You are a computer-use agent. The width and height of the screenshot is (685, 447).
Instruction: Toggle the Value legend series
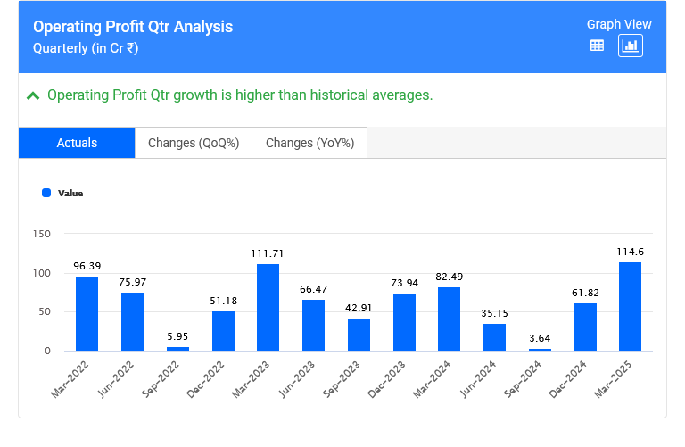coord(70,193)
